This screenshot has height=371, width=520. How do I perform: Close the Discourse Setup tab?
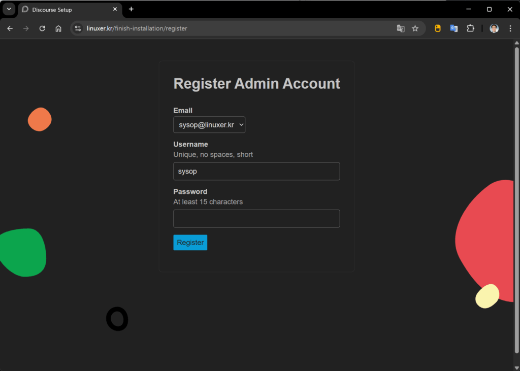click(115, 9)
